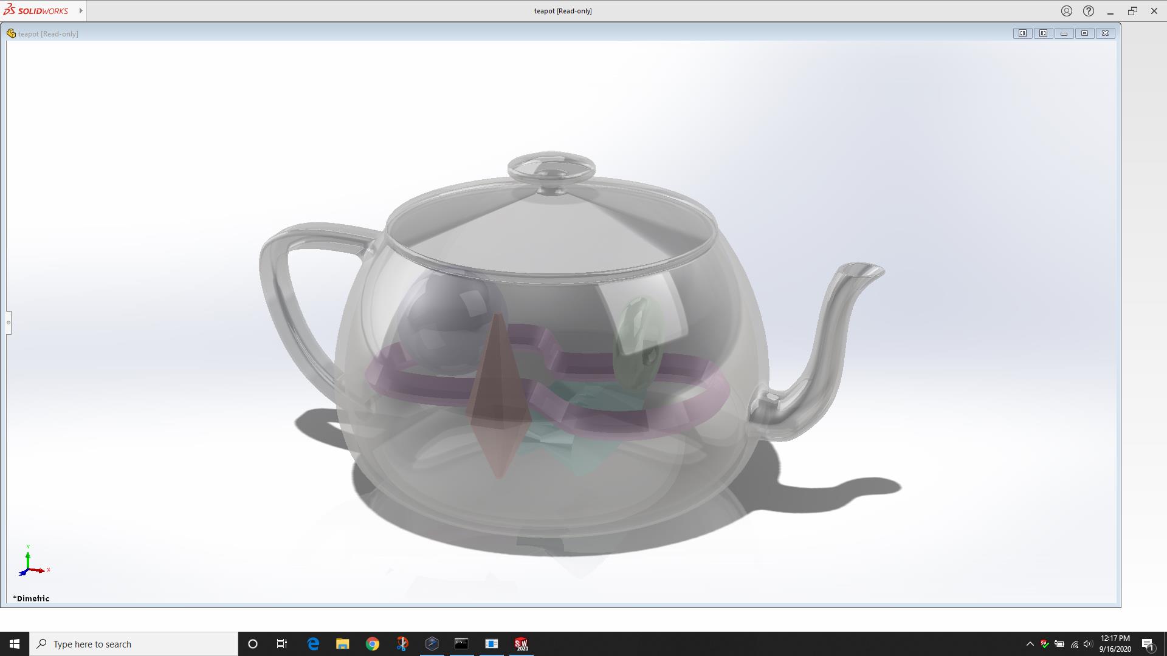Open the SOLIDWORKS Help question mark
Image resolution: width=1167 pixels, height=656 pixels.
(1089, 11)
